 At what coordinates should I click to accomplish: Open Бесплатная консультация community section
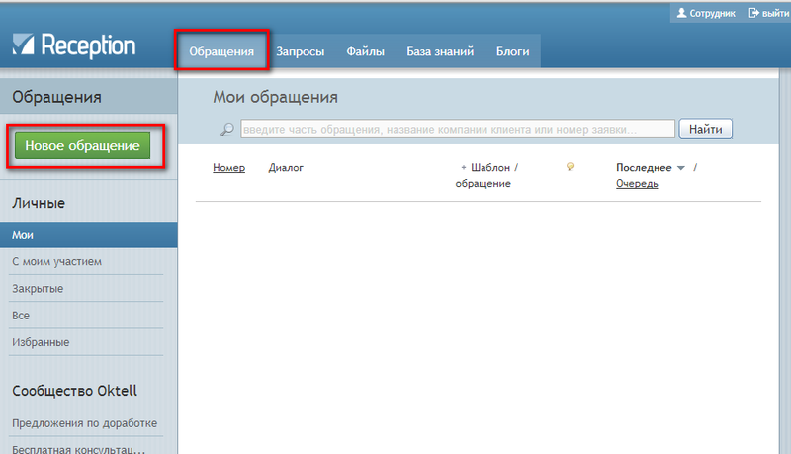[79, 448]
